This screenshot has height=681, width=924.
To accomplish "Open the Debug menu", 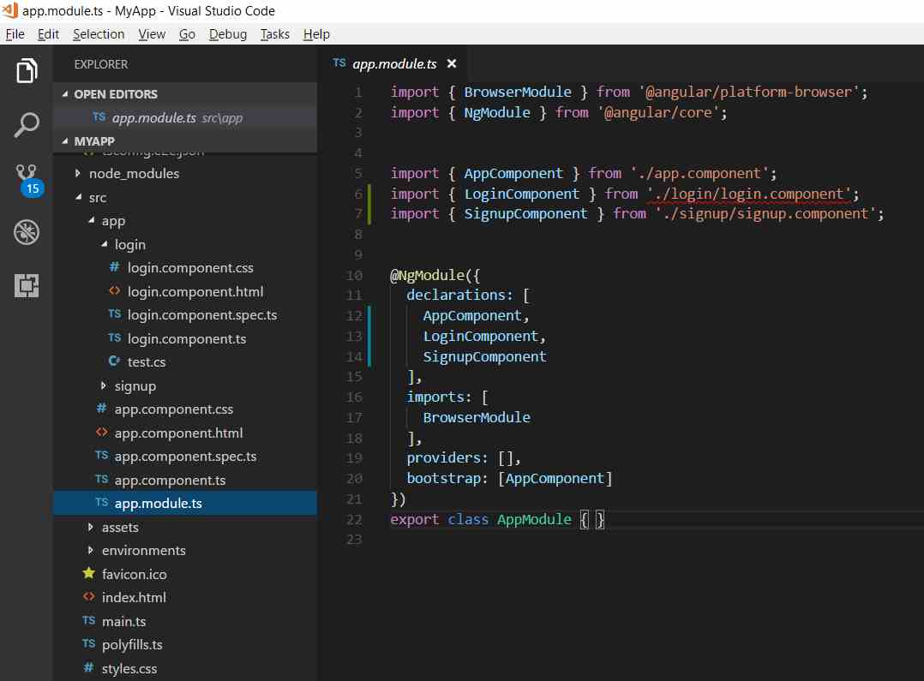I will [x=228, y=34].
